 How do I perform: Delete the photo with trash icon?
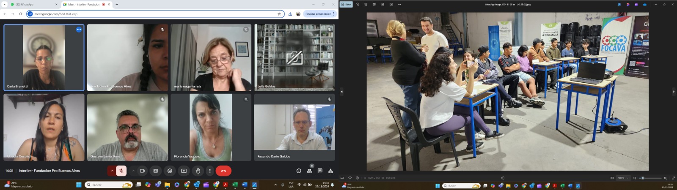coord(366,4)
